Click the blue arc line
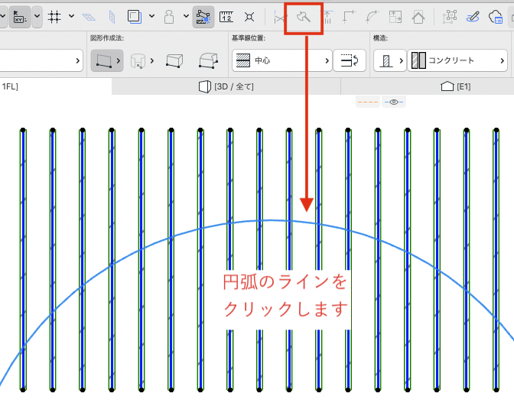 (271, 220)
